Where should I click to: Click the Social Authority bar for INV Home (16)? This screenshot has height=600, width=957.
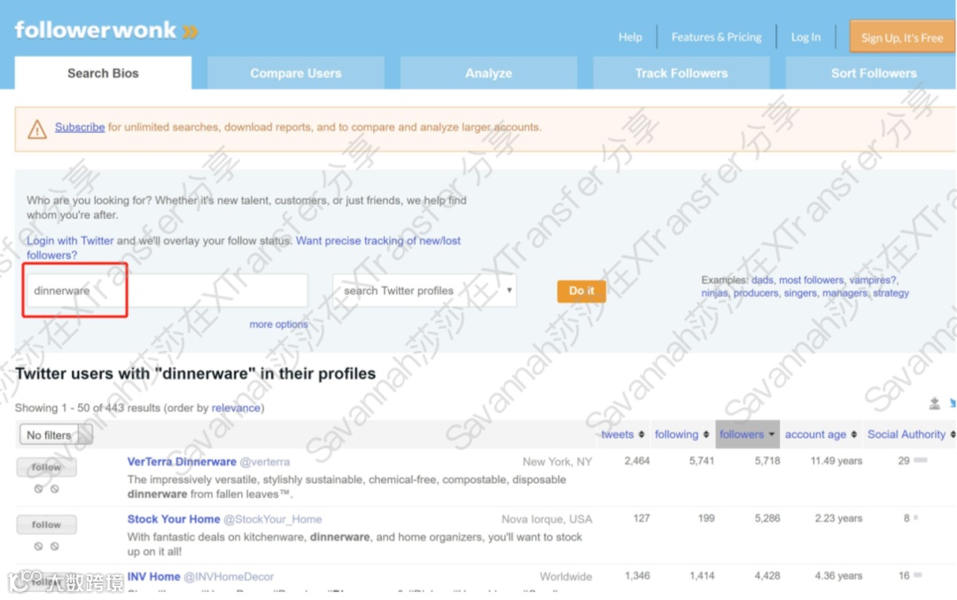point(918,575)
